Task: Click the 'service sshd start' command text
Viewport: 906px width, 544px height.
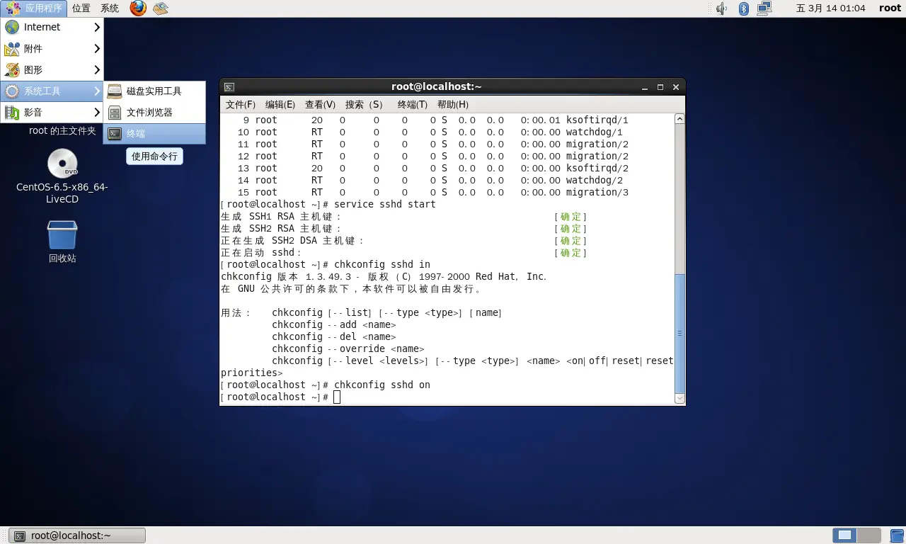Action: tap(385, 205)
